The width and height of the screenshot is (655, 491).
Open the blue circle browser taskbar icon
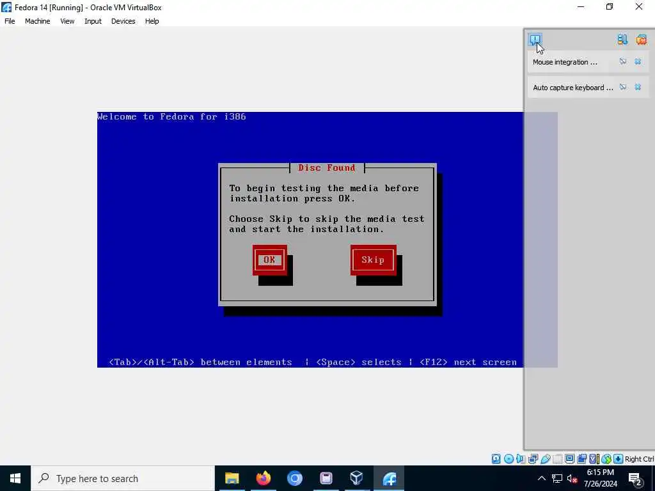pyautogui.click(x=294, y=478)
